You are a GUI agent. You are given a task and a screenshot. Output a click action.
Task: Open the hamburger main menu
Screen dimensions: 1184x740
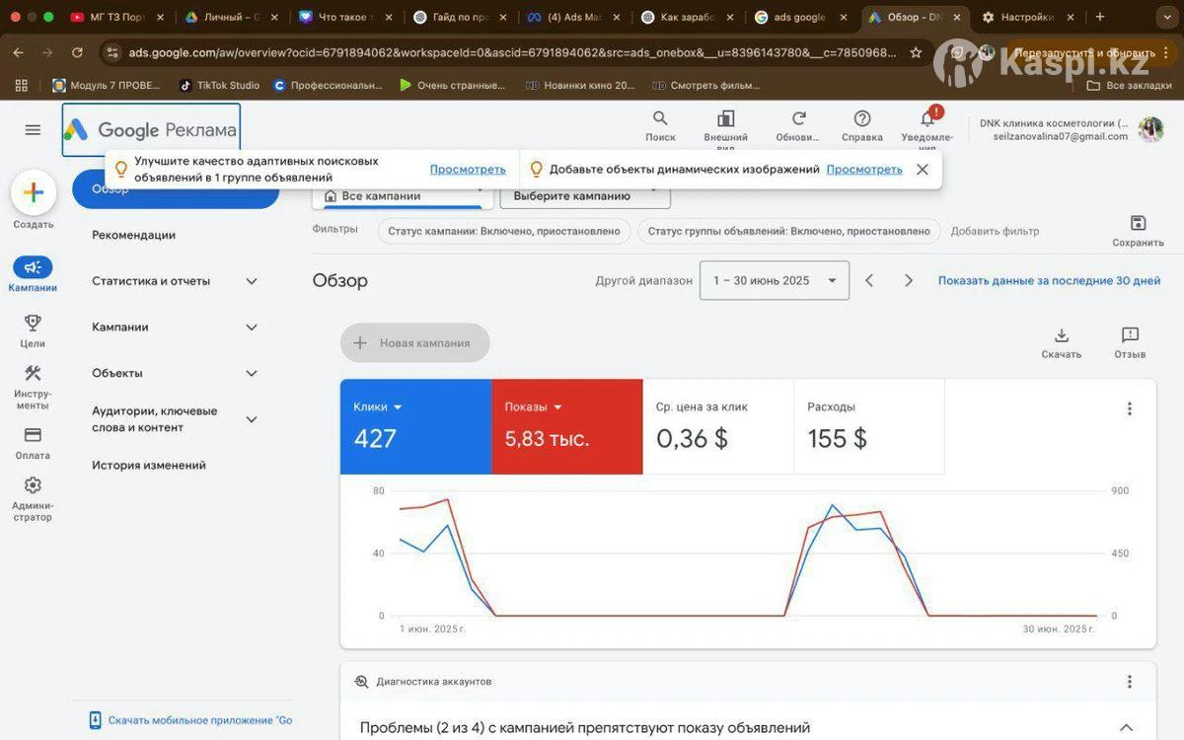33,130
